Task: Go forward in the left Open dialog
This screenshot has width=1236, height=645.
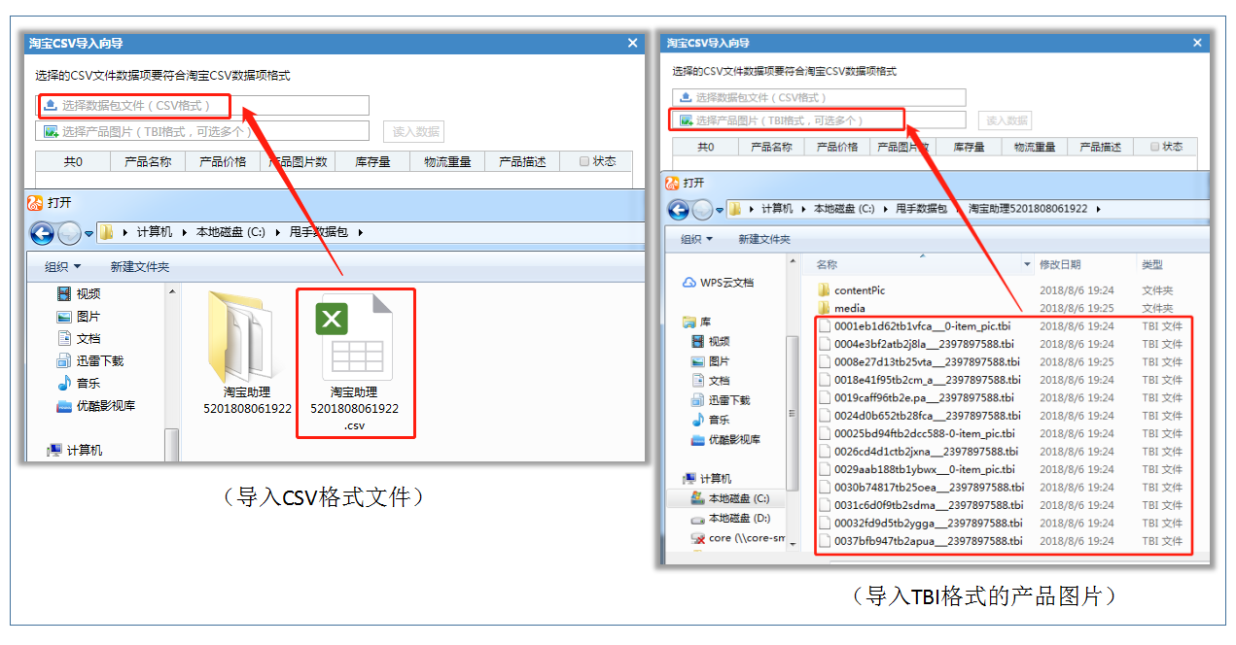Action: pos(69,233)
